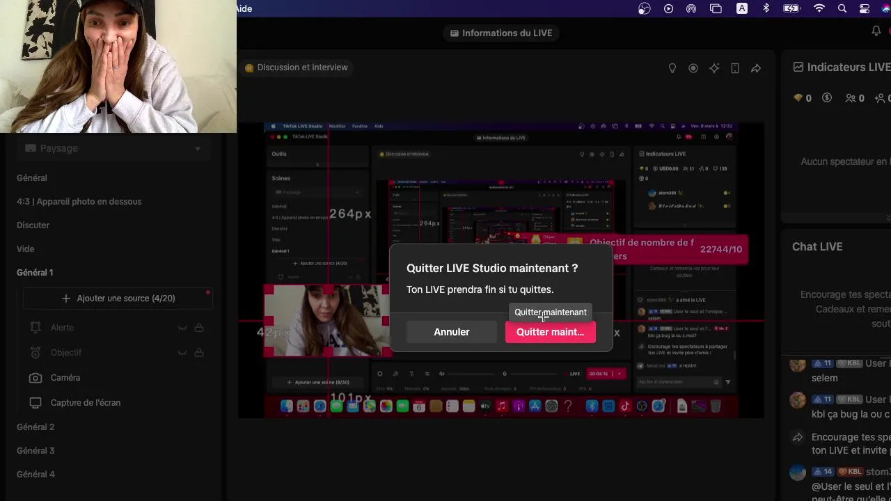Click the share icon beside Encourage message
Image resolution: width=891 pixels, height=501 pixels.
[x=798, y=438]
